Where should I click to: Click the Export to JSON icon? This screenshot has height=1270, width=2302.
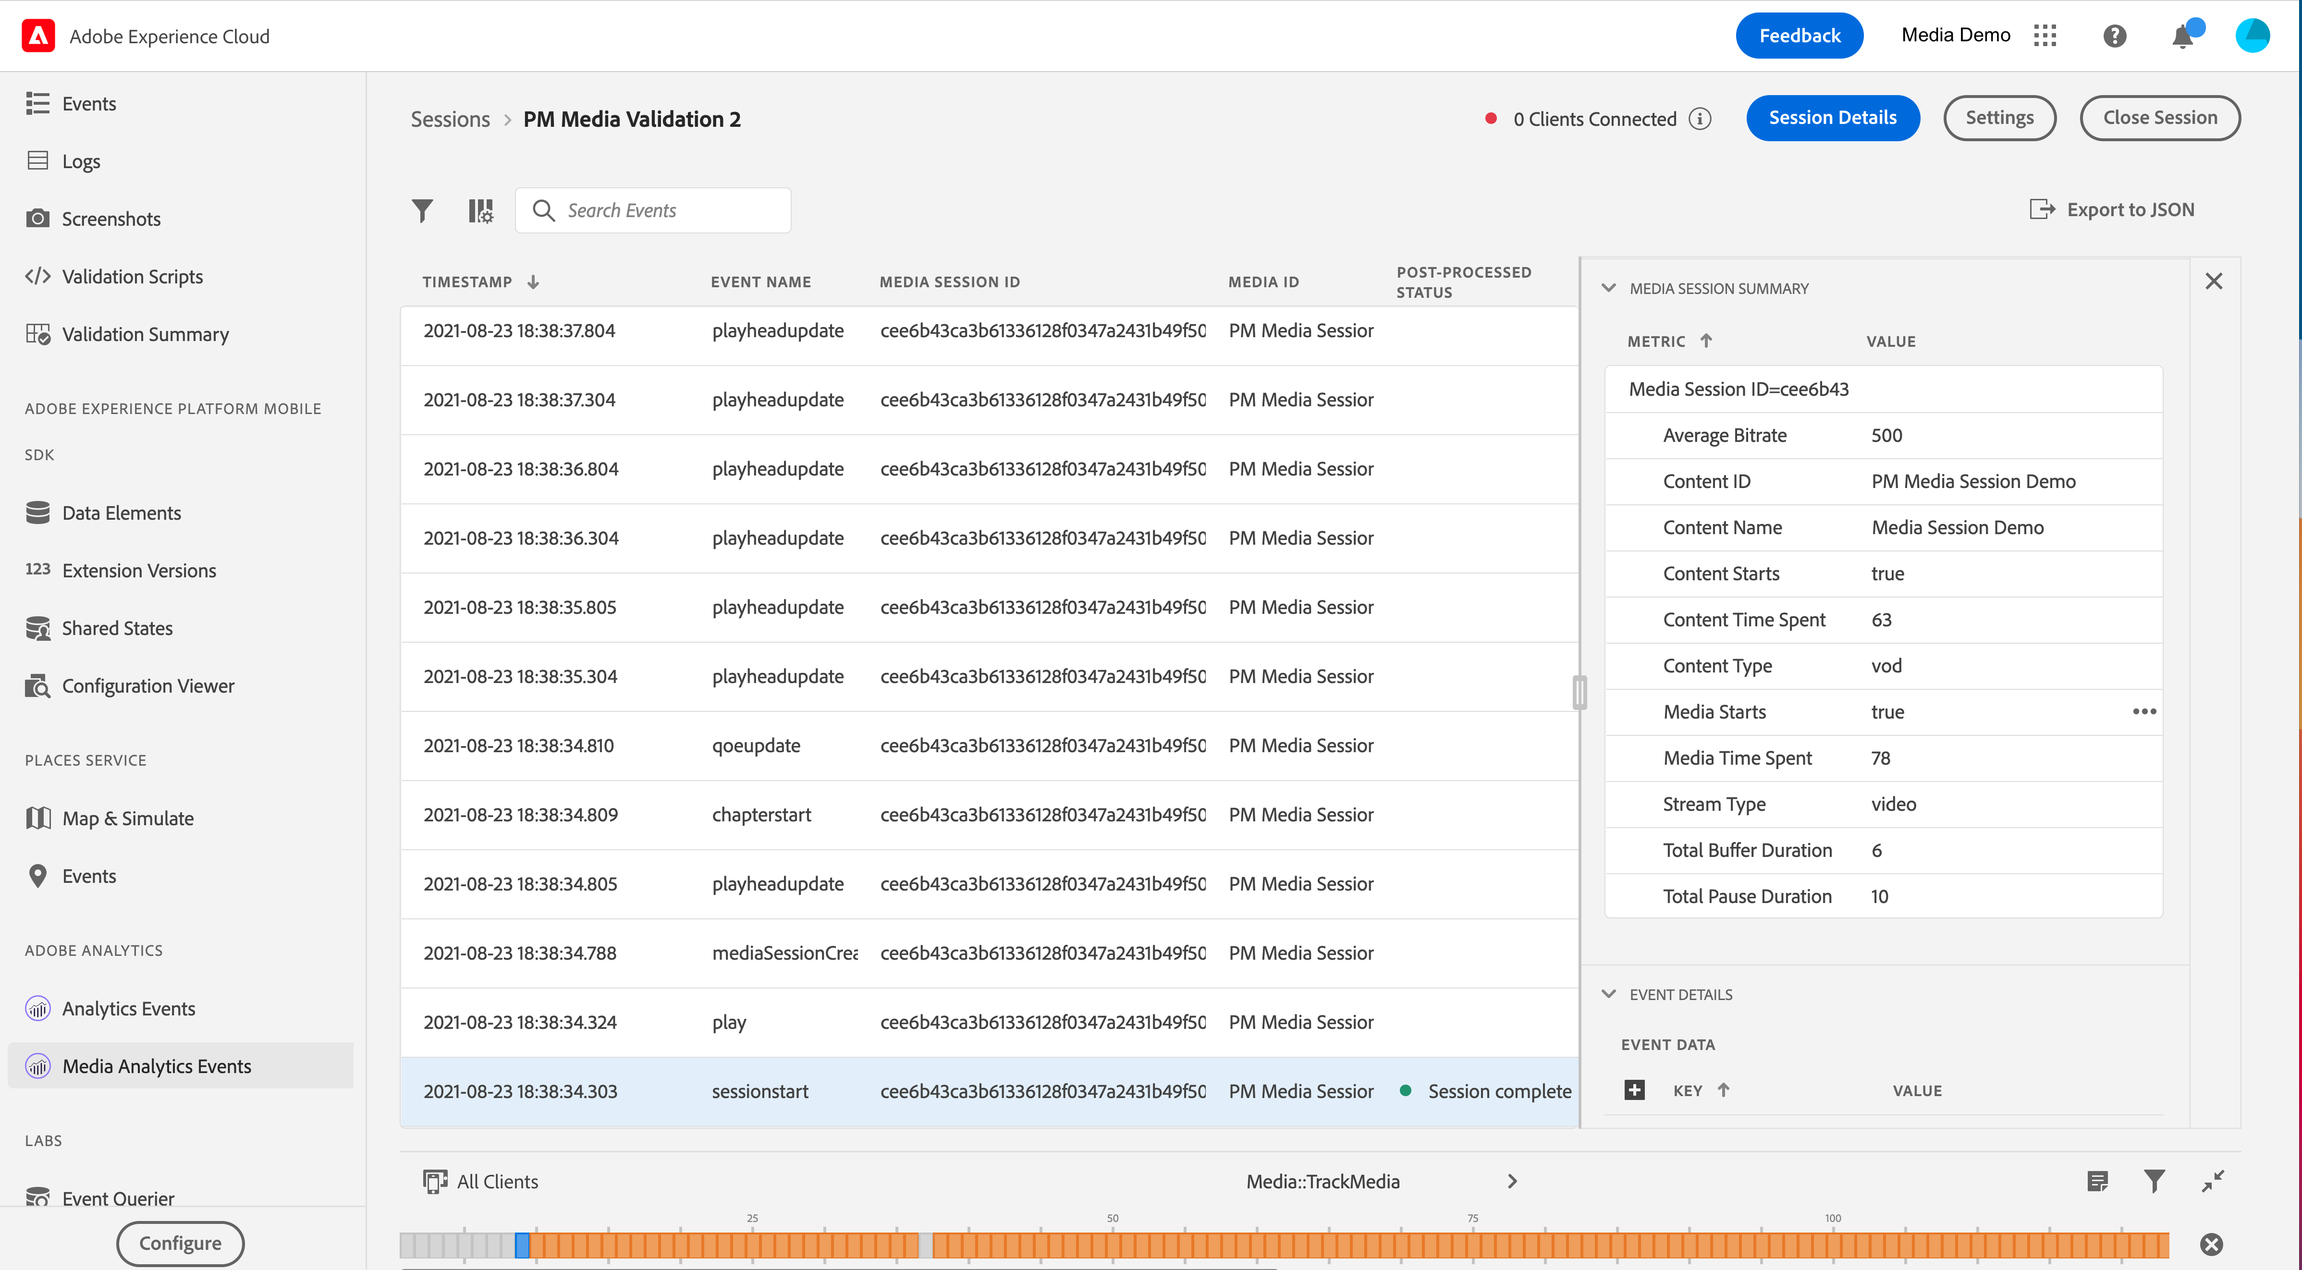tap(2042, 209)
